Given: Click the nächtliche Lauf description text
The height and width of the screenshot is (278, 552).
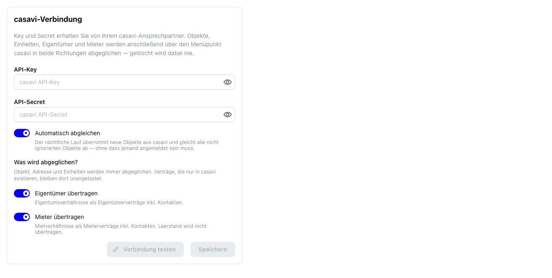Looking at the screenshot, I should coord(127,145).
